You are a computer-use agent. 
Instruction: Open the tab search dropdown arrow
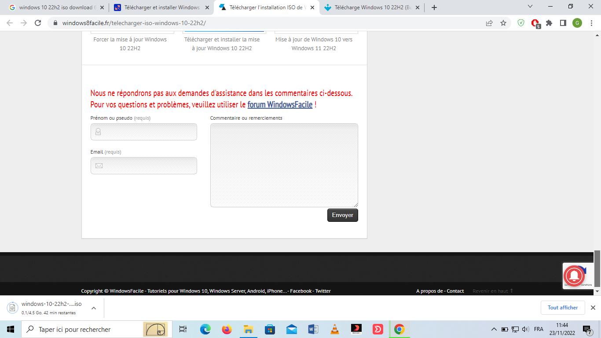(x=530, y=7)
